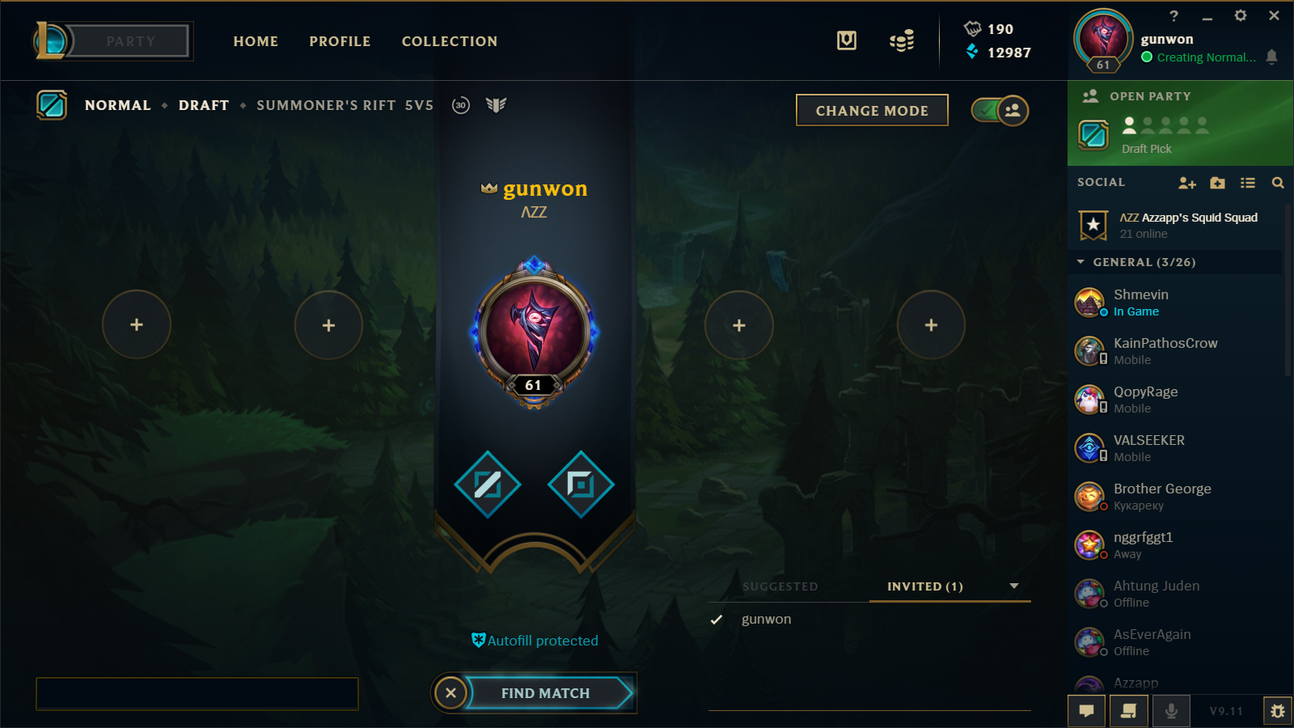
Task: Open the Loot crafting icon
Action: pos(847,40)
